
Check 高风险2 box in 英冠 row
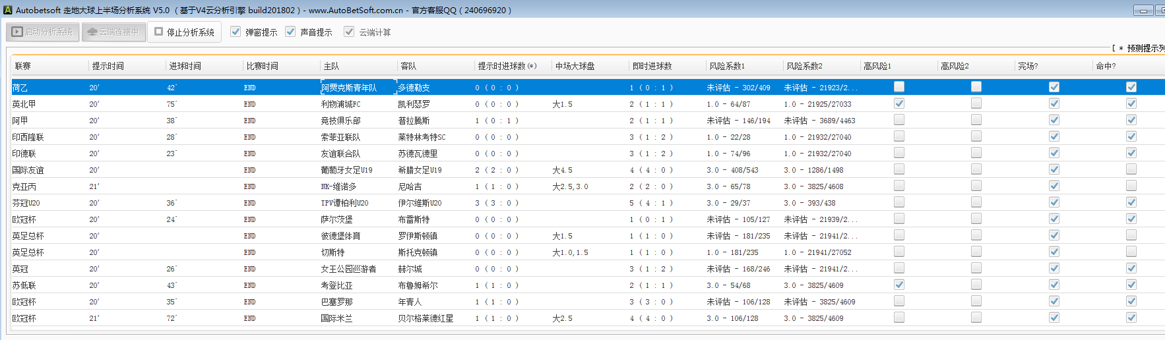[x=976, y=268]
